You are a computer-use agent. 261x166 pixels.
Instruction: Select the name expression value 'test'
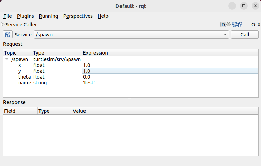tap(89, 83)
